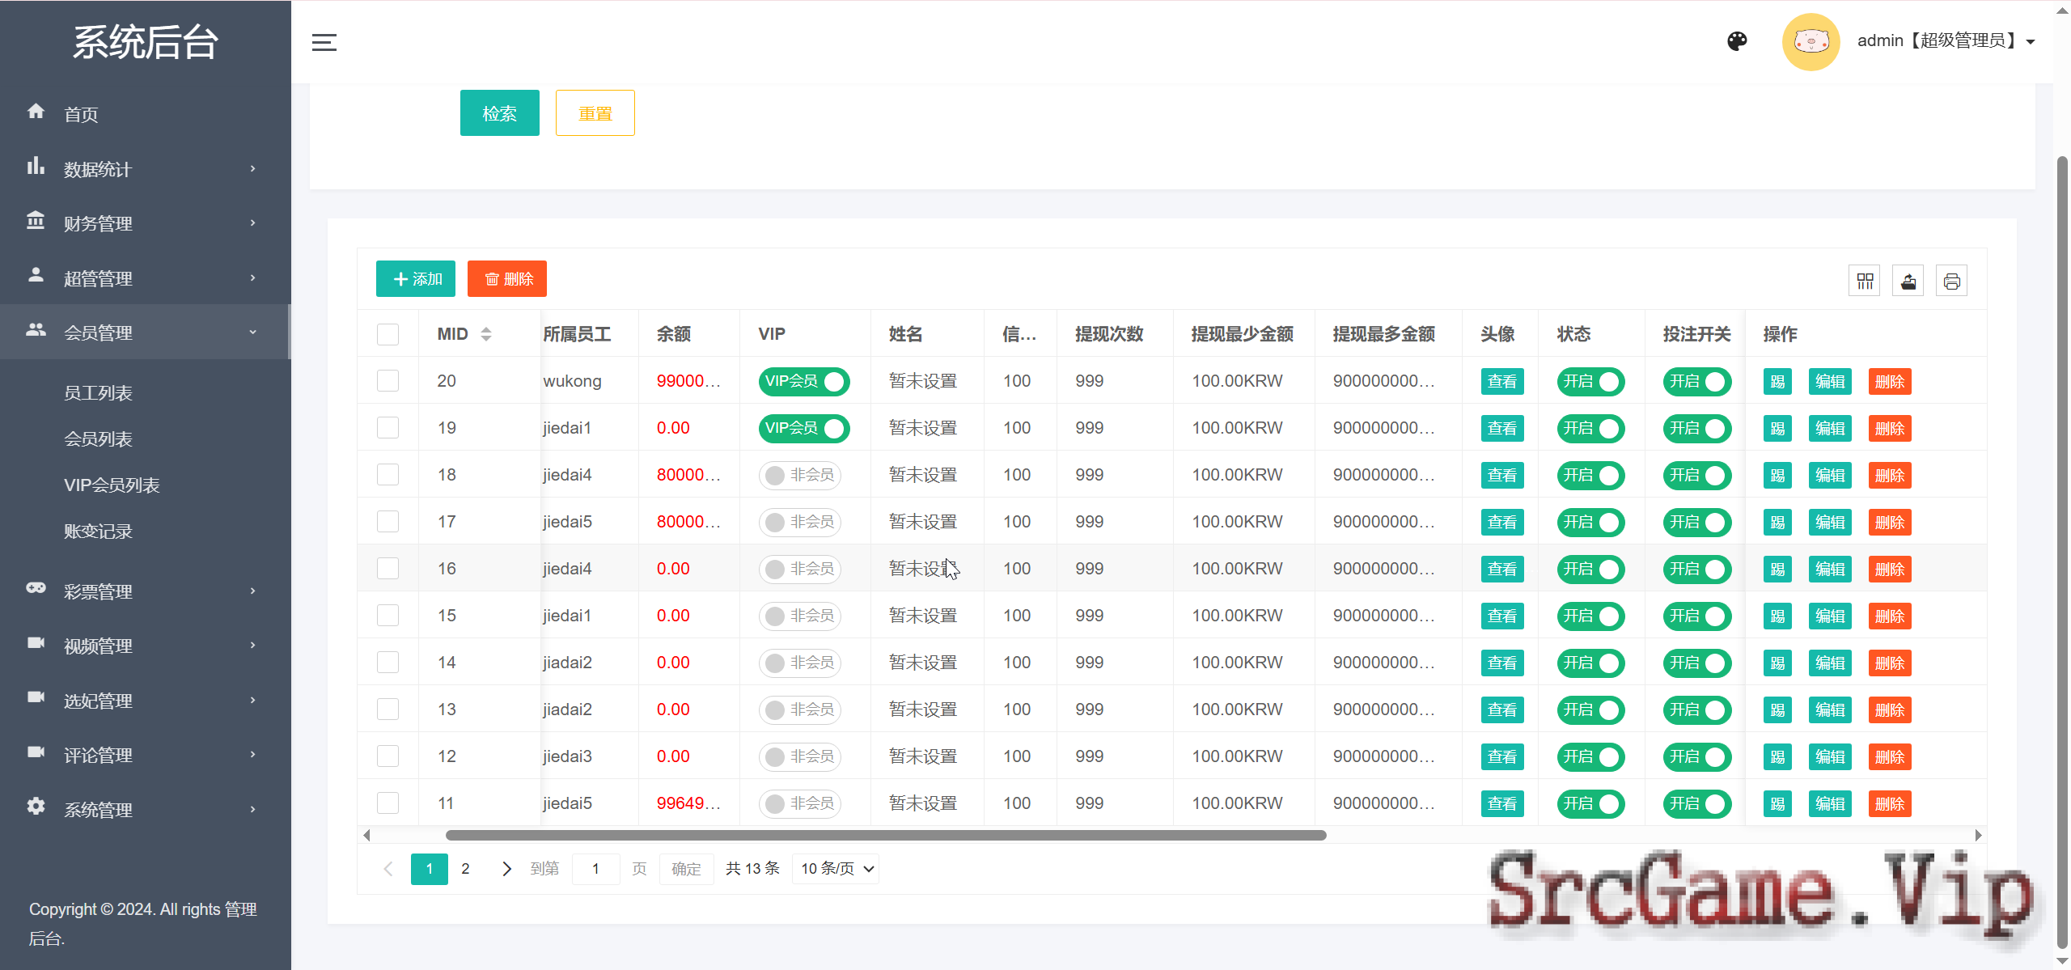
Task: Toggle the VIP会员 switch for MID 20
Action: click(x=804, y=382)
